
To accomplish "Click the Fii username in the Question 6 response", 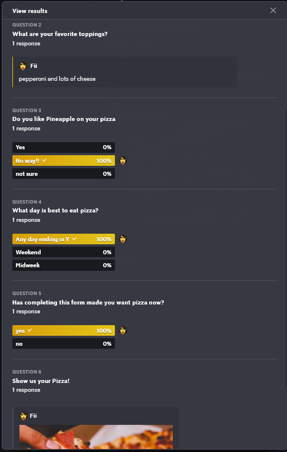I will (34, 415).
